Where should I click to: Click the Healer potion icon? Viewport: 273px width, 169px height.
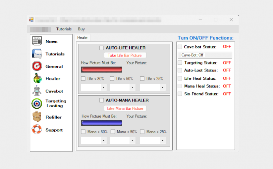pyautogui.click(x=37, y=79)
